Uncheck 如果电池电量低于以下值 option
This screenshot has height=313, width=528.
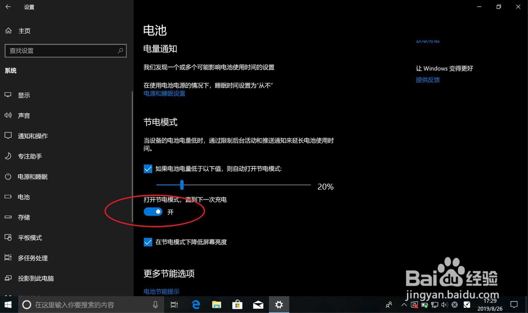pyautogui.click(x=148, y=168)
